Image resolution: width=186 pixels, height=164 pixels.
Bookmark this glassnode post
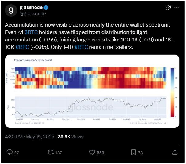pos(133,152)
